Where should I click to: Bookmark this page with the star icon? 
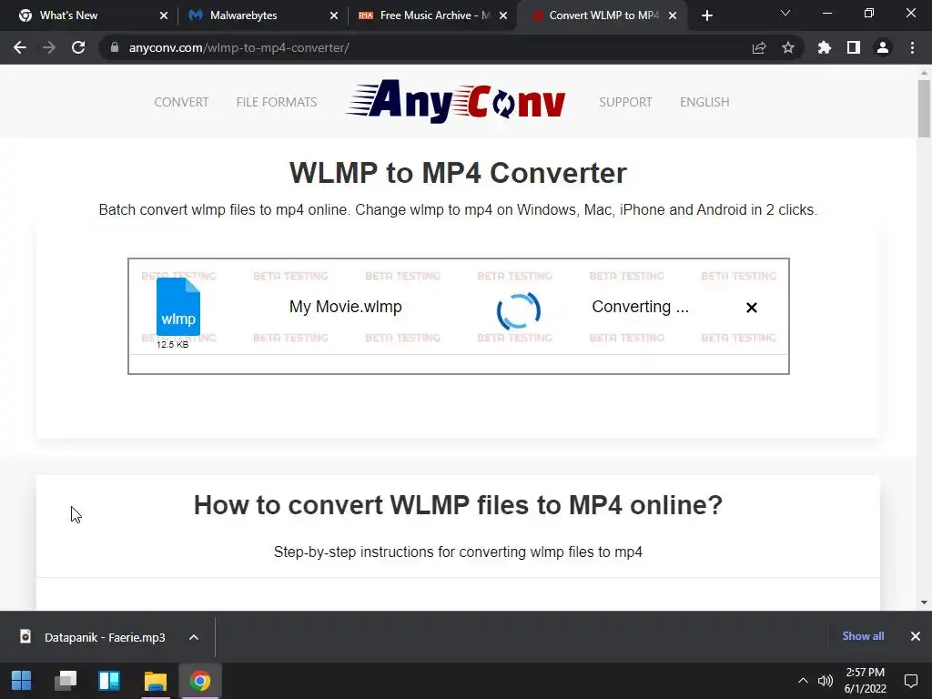coord(788,47)
